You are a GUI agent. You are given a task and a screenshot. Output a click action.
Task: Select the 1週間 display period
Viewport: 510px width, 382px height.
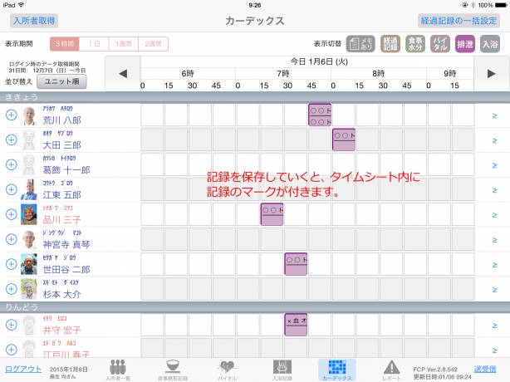124,44
